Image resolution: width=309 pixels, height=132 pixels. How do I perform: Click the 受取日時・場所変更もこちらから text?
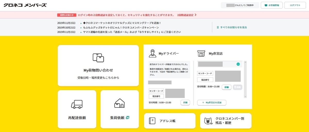98,78
